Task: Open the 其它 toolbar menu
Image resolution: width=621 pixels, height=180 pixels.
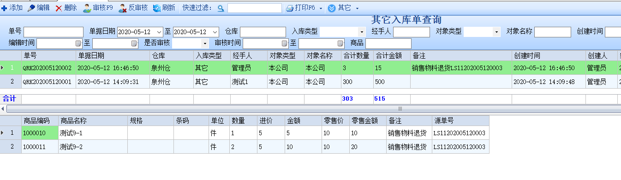Action: click(x=343, y=8)
